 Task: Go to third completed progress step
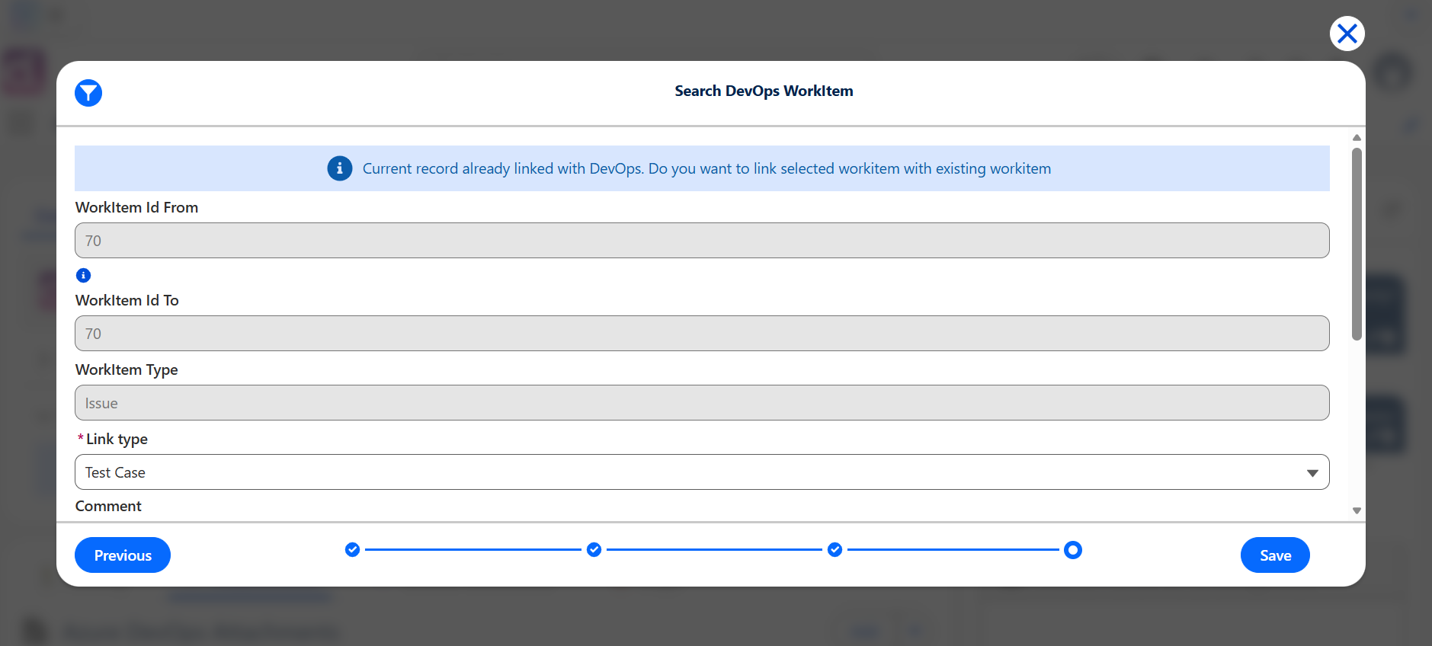835,549
